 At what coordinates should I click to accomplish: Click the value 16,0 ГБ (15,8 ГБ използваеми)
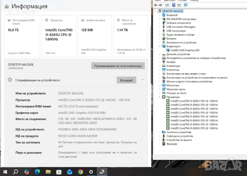(x=78, y=107)
